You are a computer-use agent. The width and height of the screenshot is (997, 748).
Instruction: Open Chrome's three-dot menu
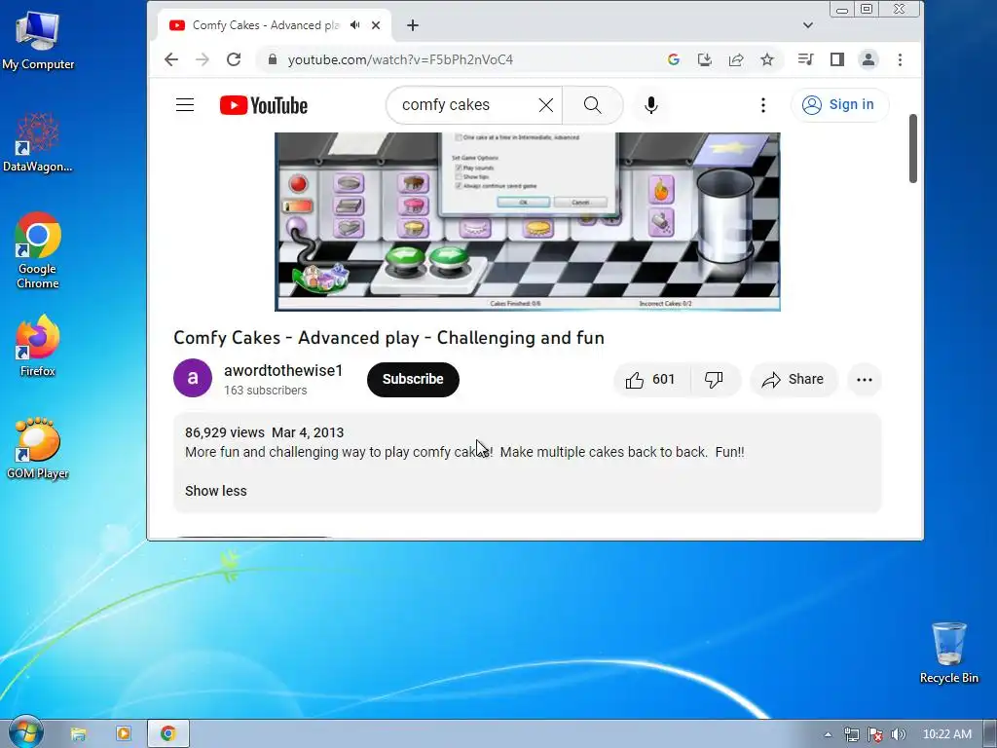coord(900,59)
